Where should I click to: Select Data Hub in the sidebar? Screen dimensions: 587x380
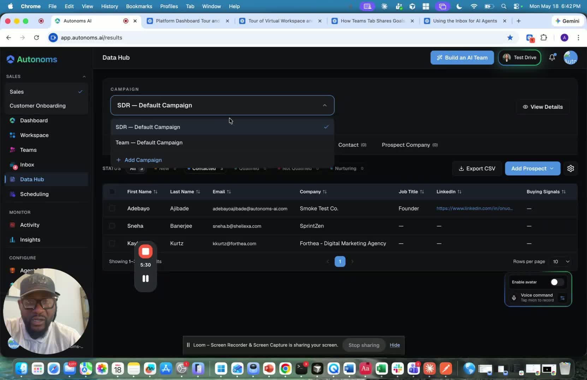tap(46, 179)
